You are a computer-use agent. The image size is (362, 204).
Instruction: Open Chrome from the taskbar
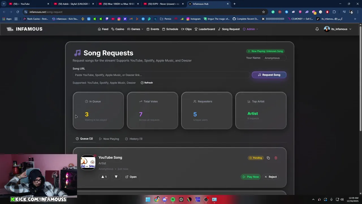coord(156,199)
